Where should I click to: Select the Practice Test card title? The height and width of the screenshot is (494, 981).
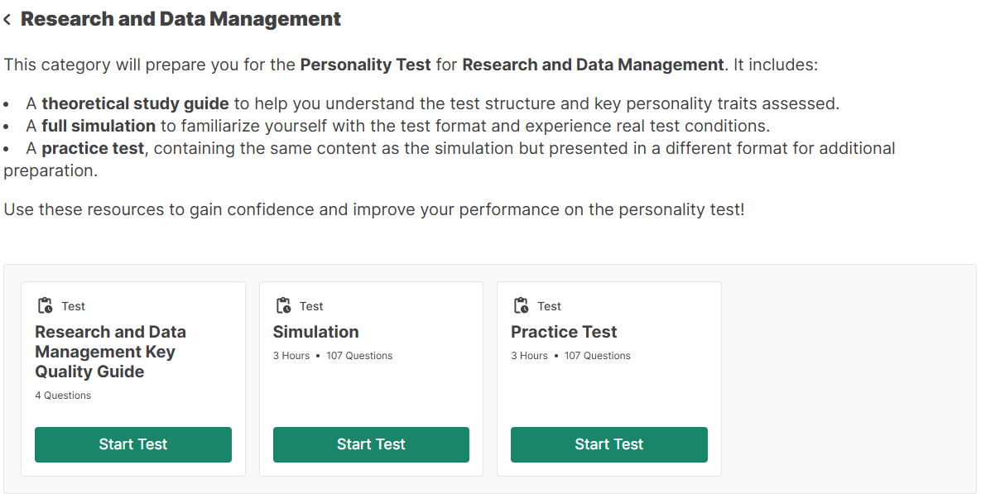point(564,332)
